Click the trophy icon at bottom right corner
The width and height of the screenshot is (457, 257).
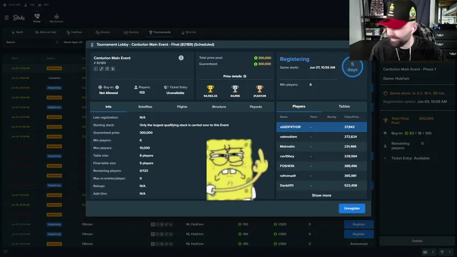click(442, 252)
